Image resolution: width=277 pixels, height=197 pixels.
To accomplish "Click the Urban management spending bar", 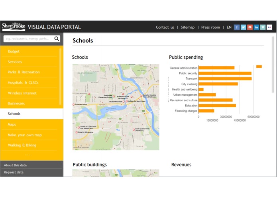I will 207,95.
